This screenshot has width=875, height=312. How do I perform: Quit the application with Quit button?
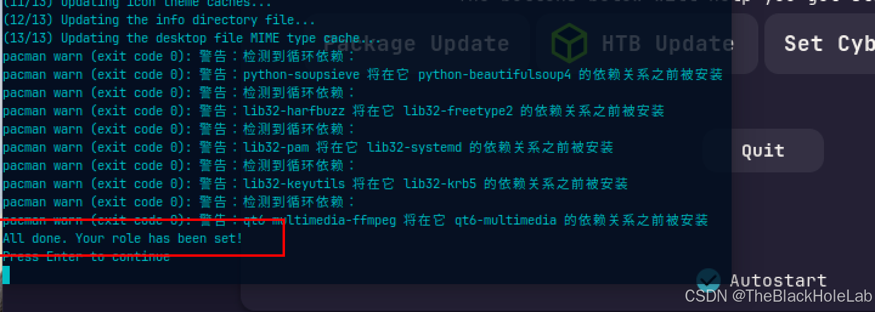(x=763, y=150)
